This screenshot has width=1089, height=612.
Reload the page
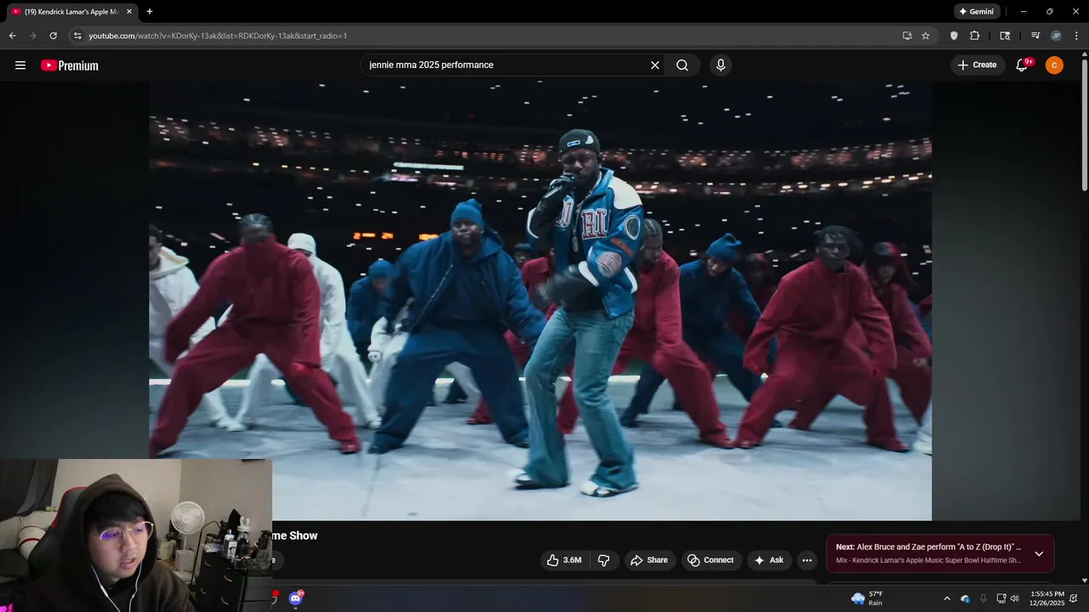click(53, 36)
